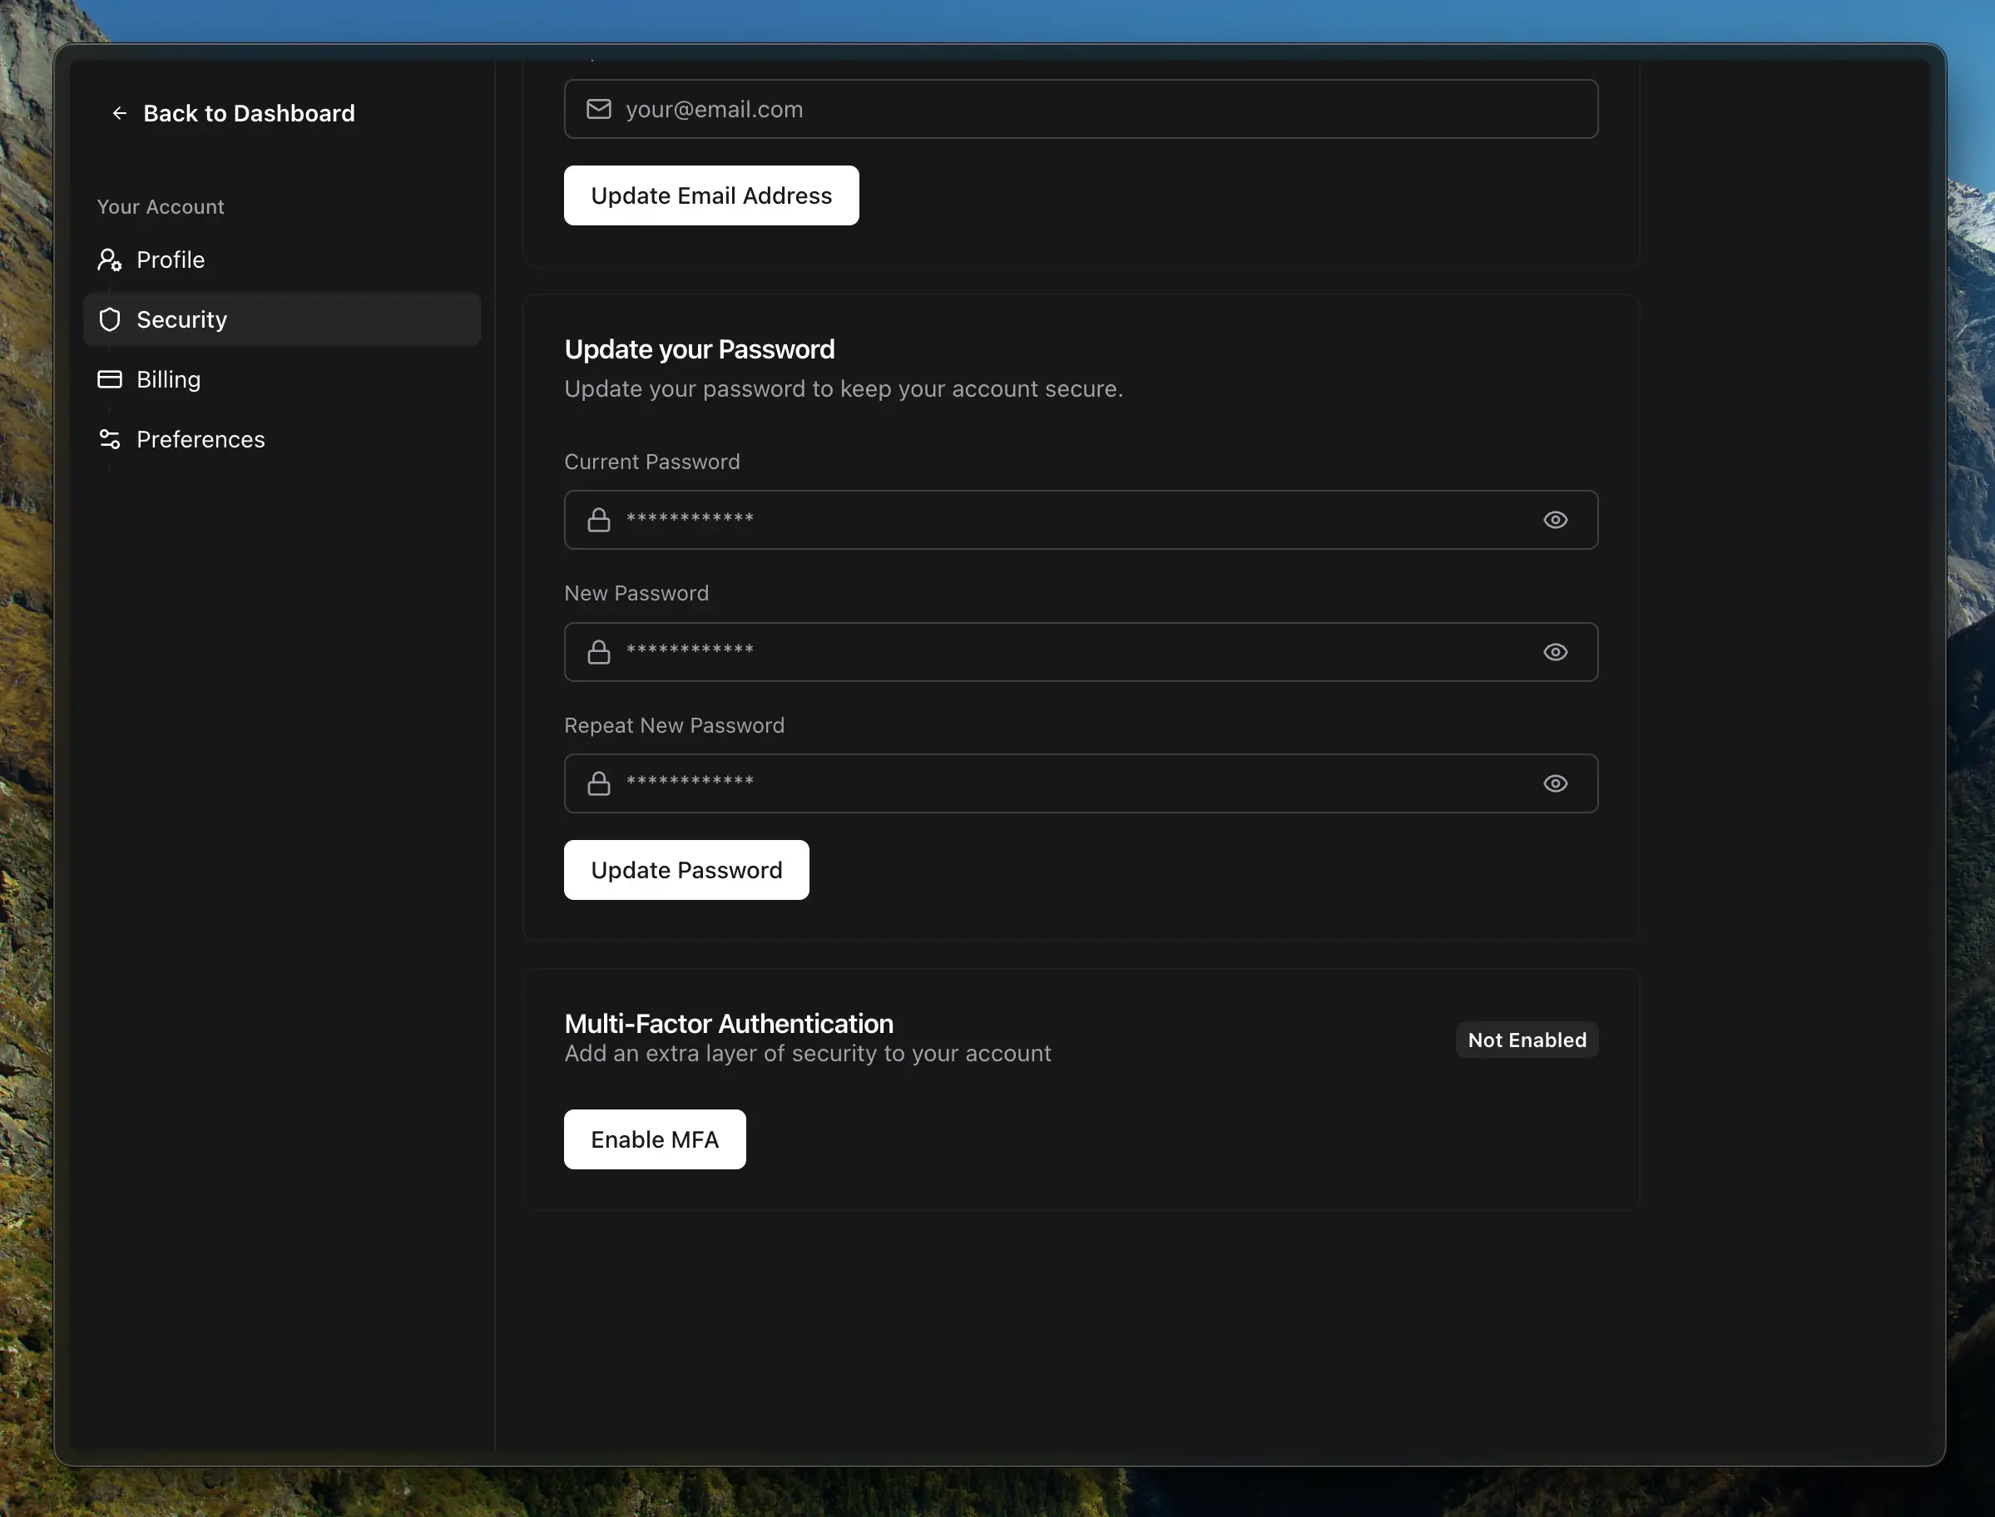1995x1517 pixels.
Task: Click the back arrow icon in sidebar
Action: 120,113
